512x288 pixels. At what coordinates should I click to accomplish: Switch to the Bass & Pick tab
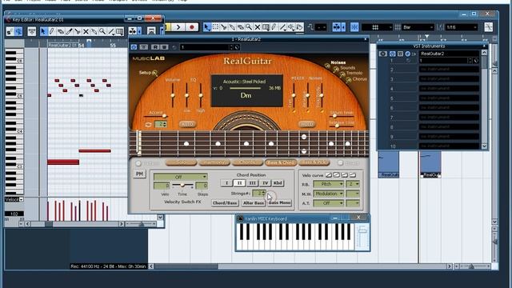tap(314, 162)
